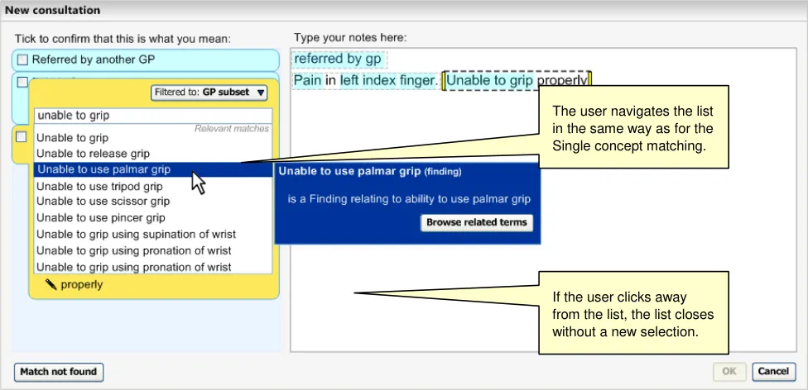Click the 'unable to grip' search field
Viewport: 808px width, 390px height.
pyautogui.click(x=152, y=116)
